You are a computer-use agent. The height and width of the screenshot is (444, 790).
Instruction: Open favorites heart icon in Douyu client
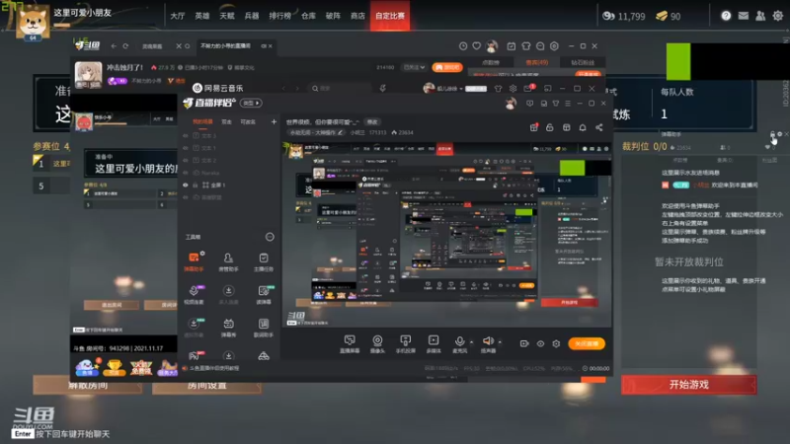[x=477, y=45]
